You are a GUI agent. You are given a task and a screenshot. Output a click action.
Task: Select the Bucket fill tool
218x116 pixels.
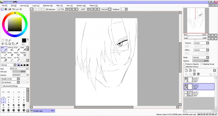4,59
